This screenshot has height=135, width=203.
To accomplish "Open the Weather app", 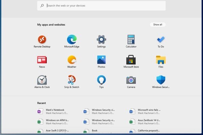I will coord(72,62).
